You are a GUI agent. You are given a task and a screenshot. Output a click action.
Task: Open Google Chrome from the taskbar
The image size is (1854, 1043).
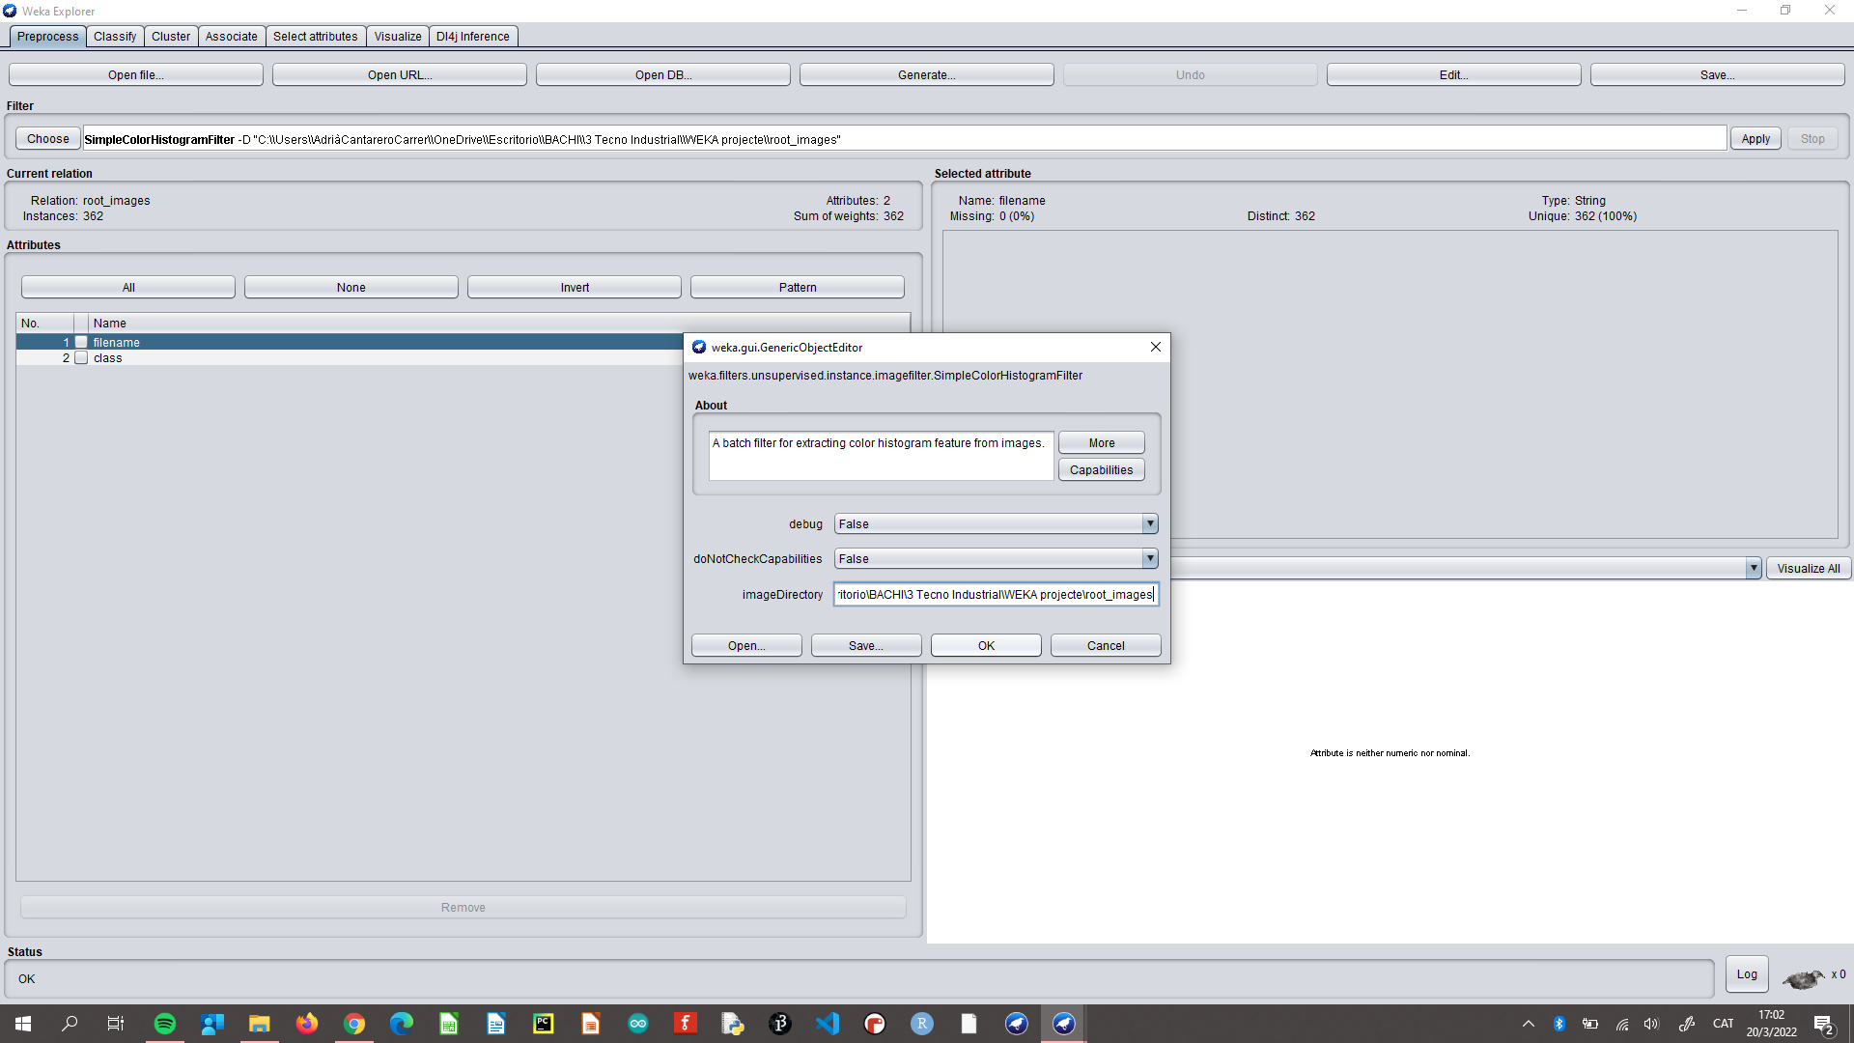click(354, 1024)
